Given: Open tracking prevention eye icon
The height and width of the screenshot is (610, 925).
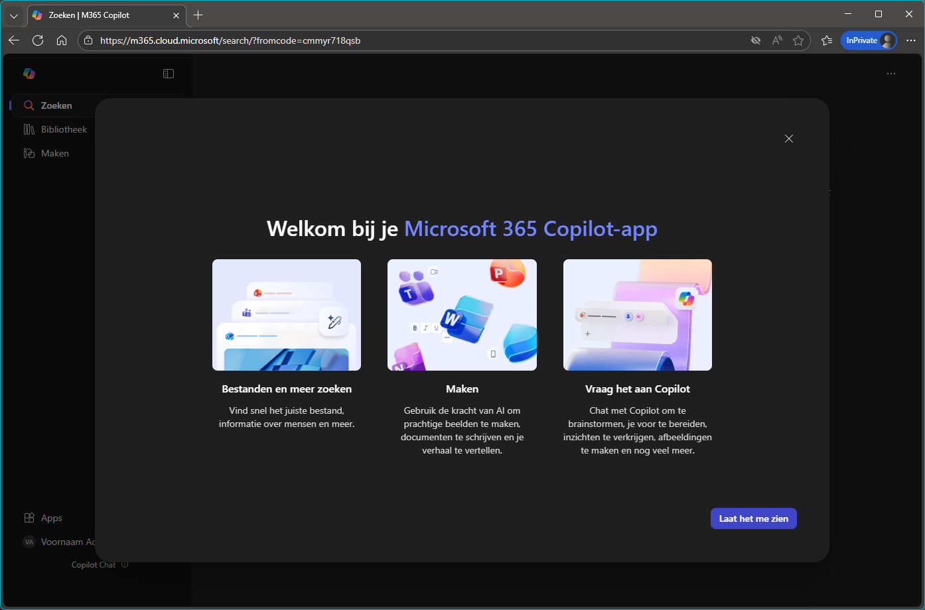Looking at the screenshot, I should (756, 40).
